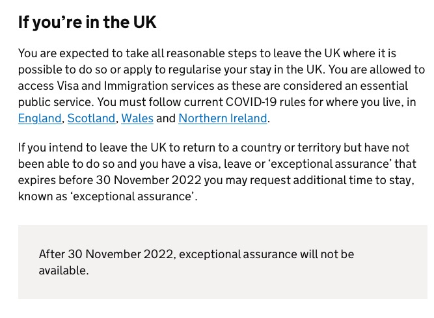Image resolution: width=434 pixels, height=318 pixels.
Task: Visit the Northern Ireland link
Action: 223,118
